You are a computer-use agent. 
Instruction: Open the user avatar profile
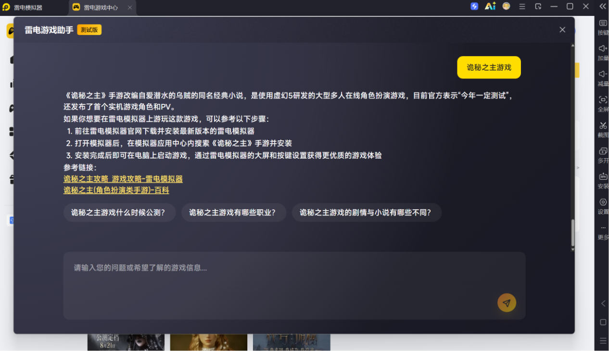(x=506, y=6)
